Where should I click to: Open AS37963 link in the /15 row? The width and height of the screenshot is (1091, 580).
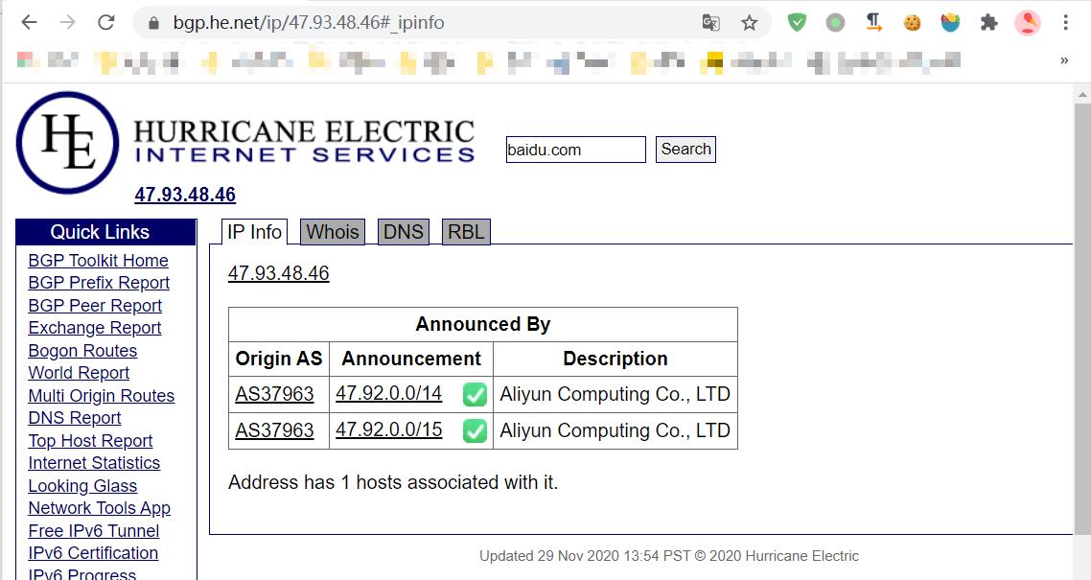(x=275, y=430)
